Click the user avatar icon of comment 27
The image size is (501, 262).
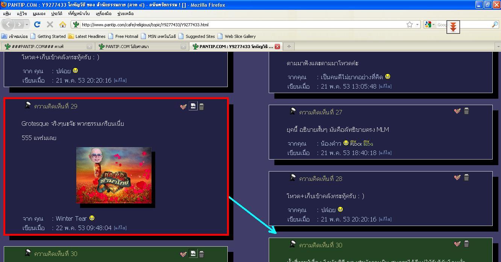[292, 111]
